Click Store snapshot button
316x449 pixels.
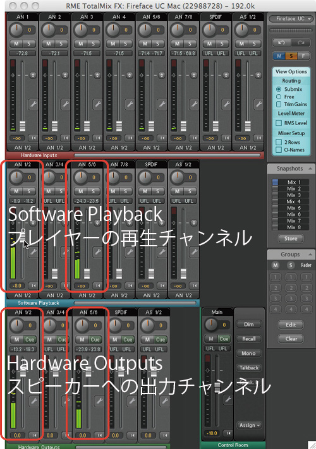[x=291, y=238]
